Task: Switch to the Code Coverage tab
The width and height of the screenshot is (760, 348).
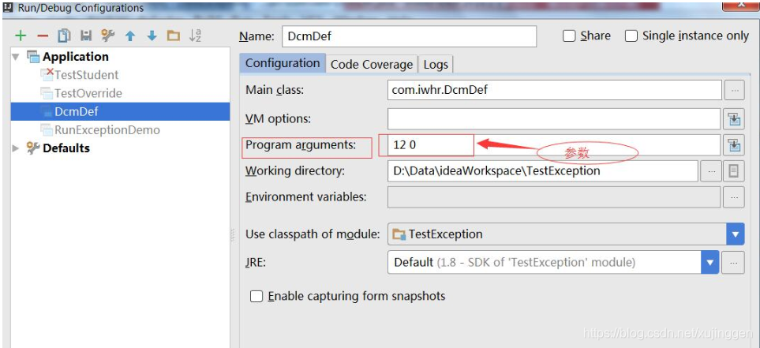Action: (371, 65)
